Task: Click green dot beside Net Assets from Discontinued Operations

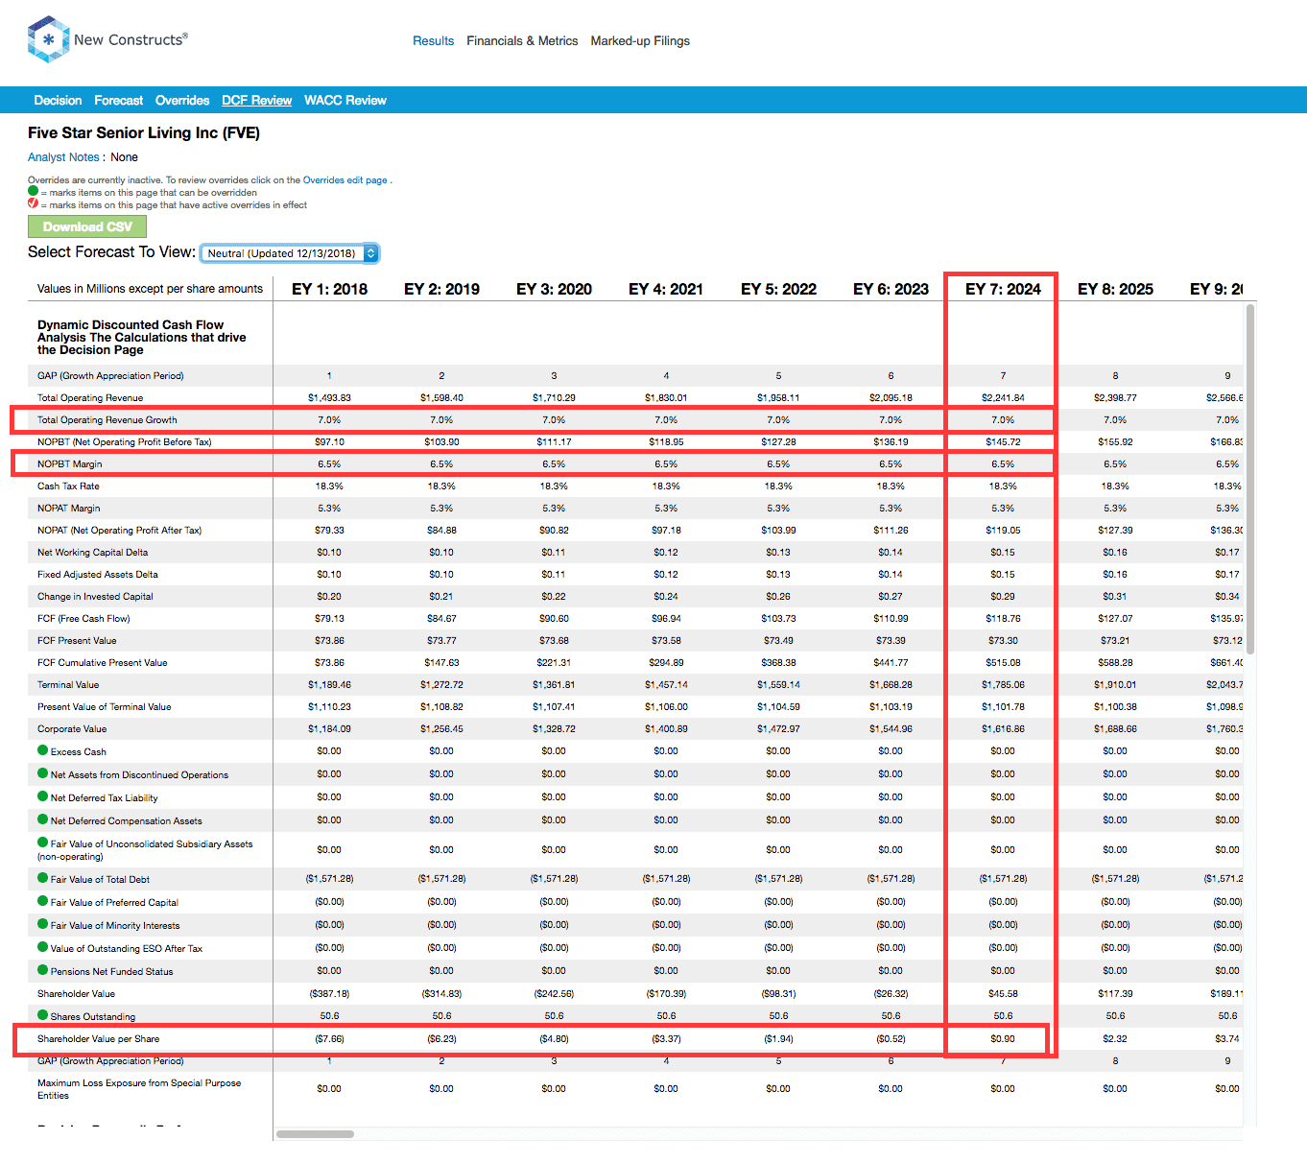Action: 42,773
